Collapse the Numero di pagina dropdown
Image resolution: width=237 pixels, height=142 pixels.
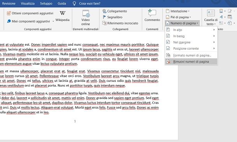tap(184, 23)
